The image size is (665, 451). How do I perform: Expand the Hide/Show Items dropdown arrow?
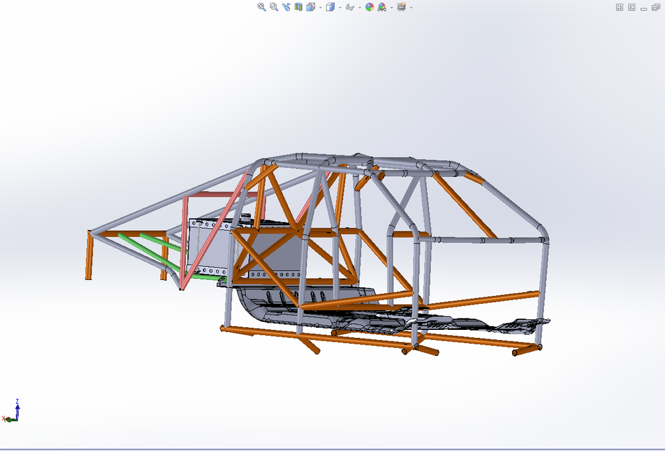click(x=359, y=7)
